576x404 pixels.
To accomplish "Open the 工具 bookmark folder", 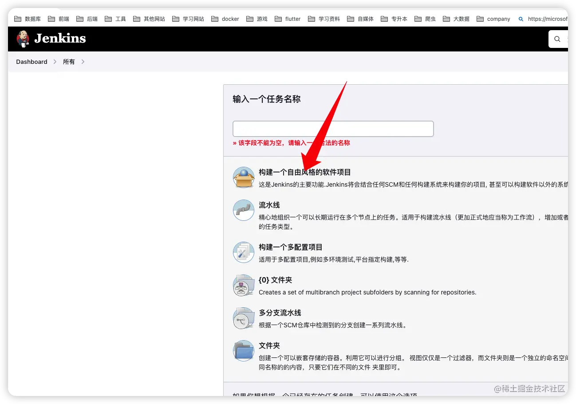I will (x=115, y=19).
